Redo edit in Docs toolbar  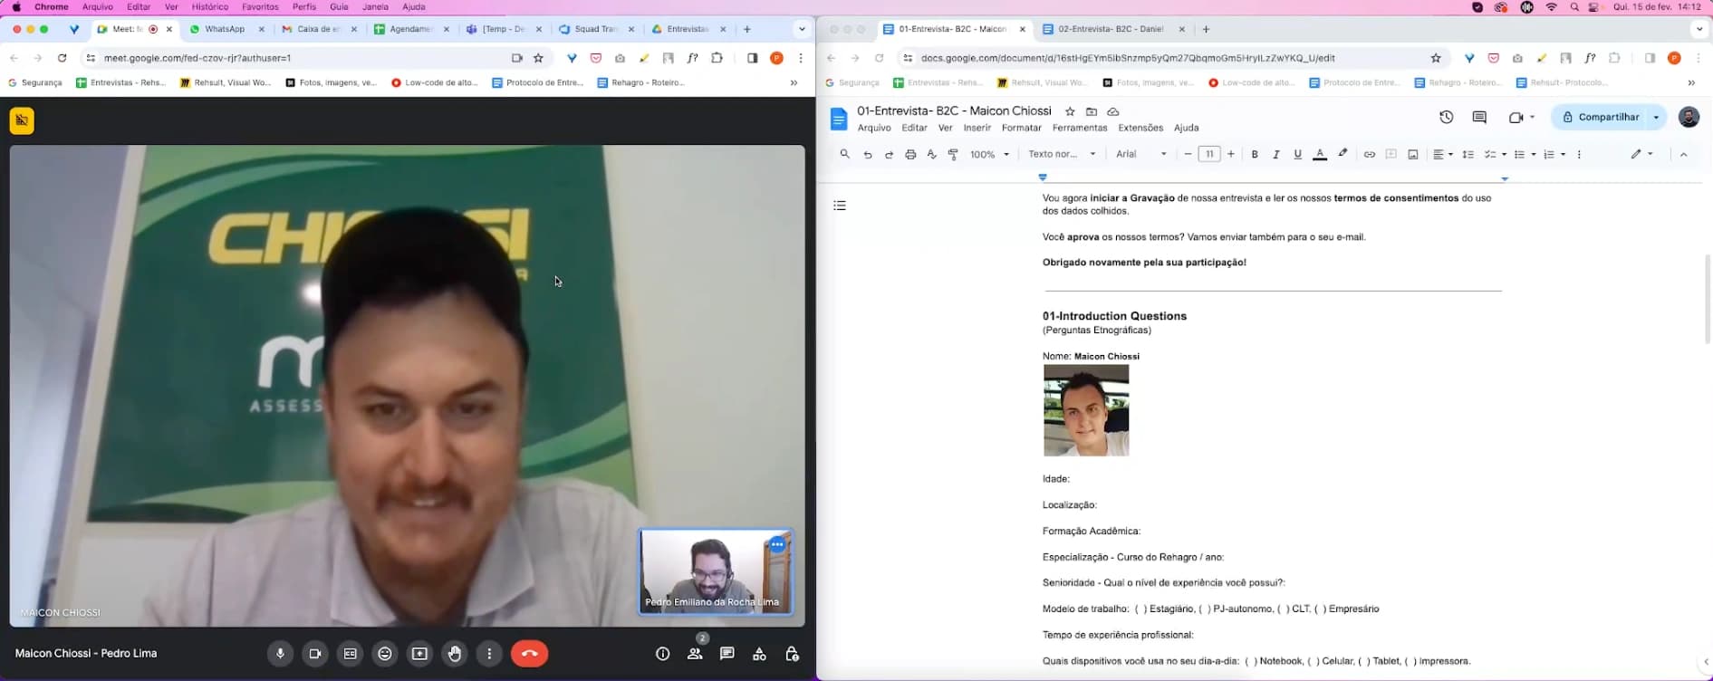pos(889,154)
